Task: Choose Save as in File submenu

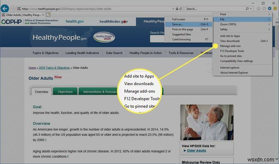Action: [188, 24]
